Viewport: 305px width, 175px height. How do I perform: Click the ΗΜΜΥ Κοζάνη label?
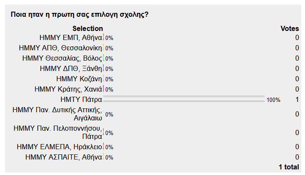tap(79, 79)
